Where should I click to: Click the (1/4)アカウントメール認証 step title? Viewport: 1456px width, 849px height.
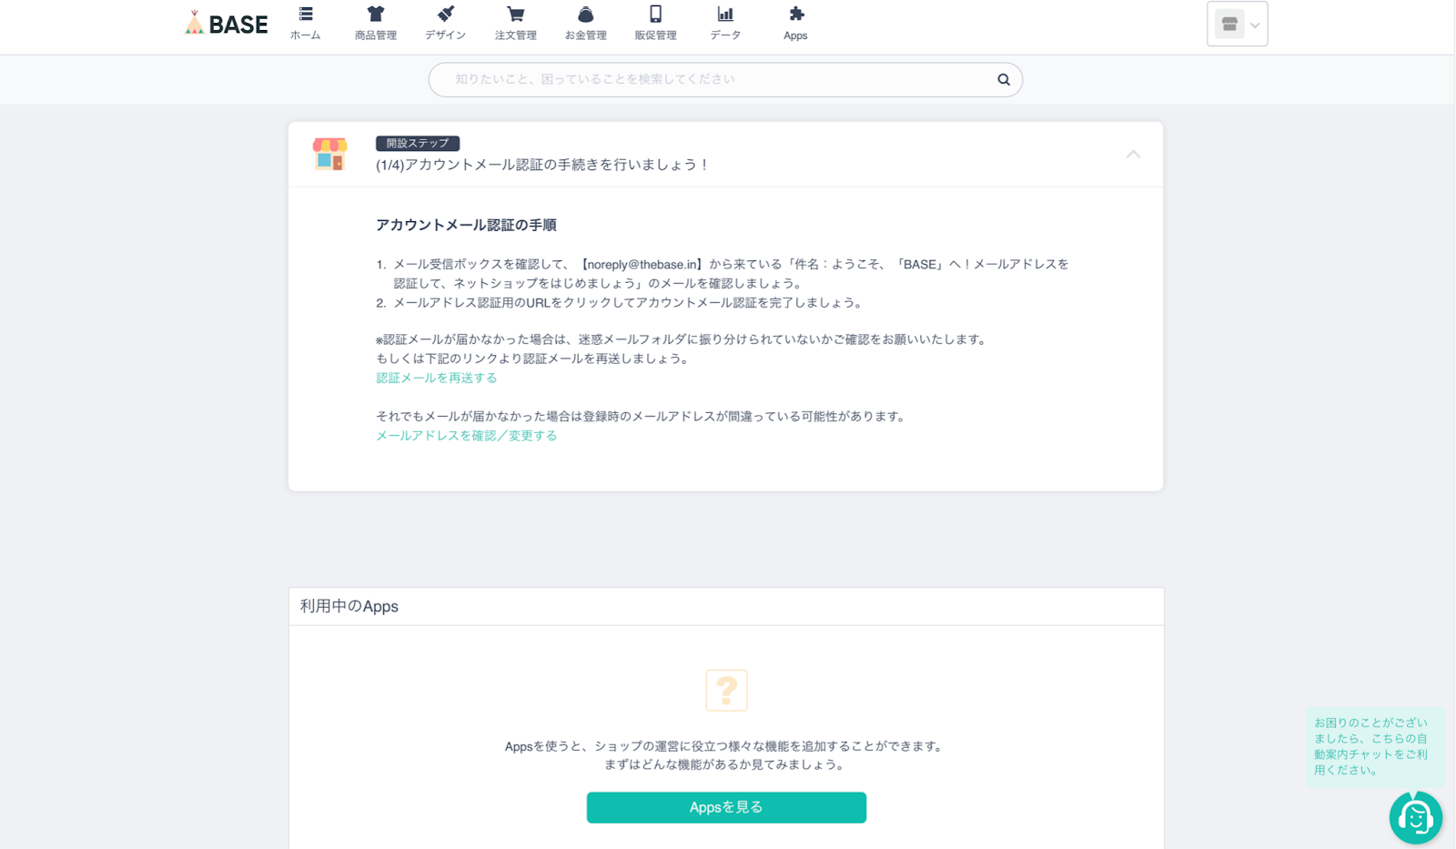[542, 165]
